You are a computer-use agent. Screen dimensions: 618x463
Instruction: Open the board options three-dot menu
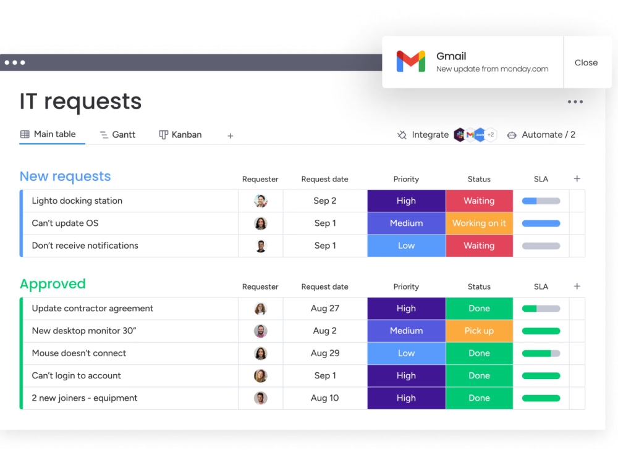pos(575,102)
